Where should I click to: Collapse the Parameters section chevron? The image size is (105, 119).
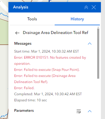[x=90, y=111]
